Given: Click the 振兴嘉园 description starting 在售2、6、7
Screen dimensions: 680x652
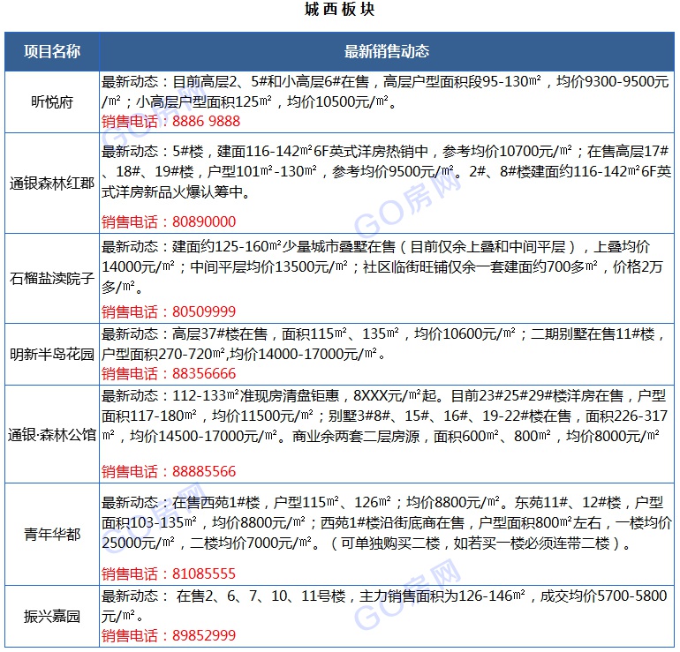Looking at the screenshot, I should [384, 606].
